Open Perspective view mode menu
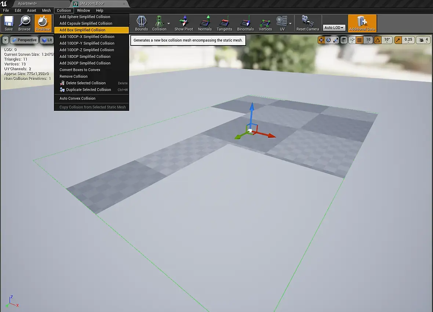 pos(24,40)
